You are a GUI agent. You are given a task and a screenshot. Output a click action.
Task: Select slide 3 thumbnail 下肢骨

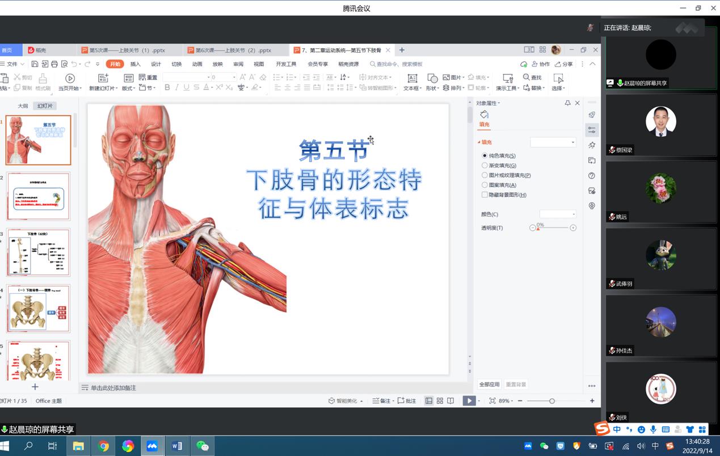[38, 252]
